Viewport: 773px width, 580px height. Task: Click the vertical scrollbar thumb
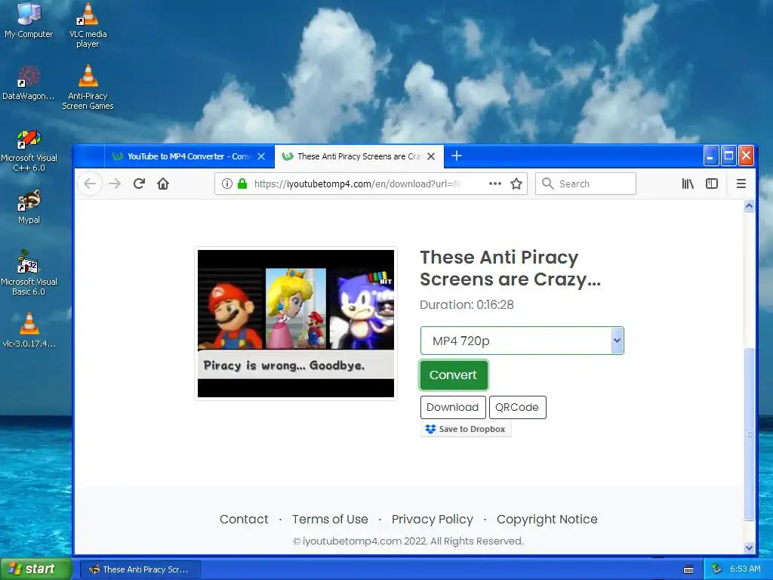point(750,434)
